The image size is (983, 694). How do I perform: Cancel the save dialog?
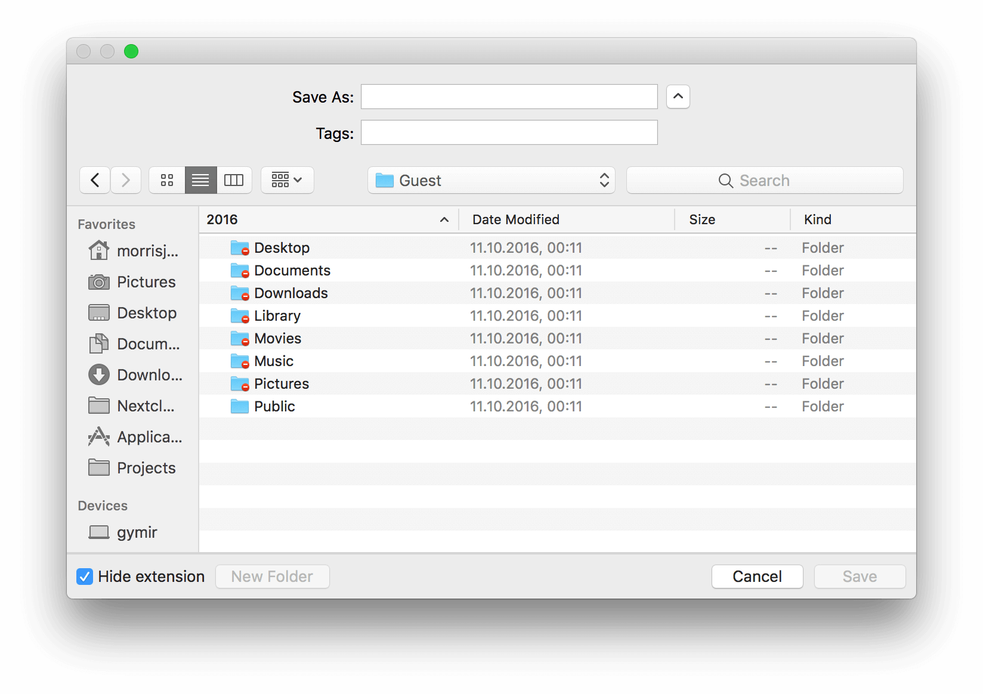757,576
